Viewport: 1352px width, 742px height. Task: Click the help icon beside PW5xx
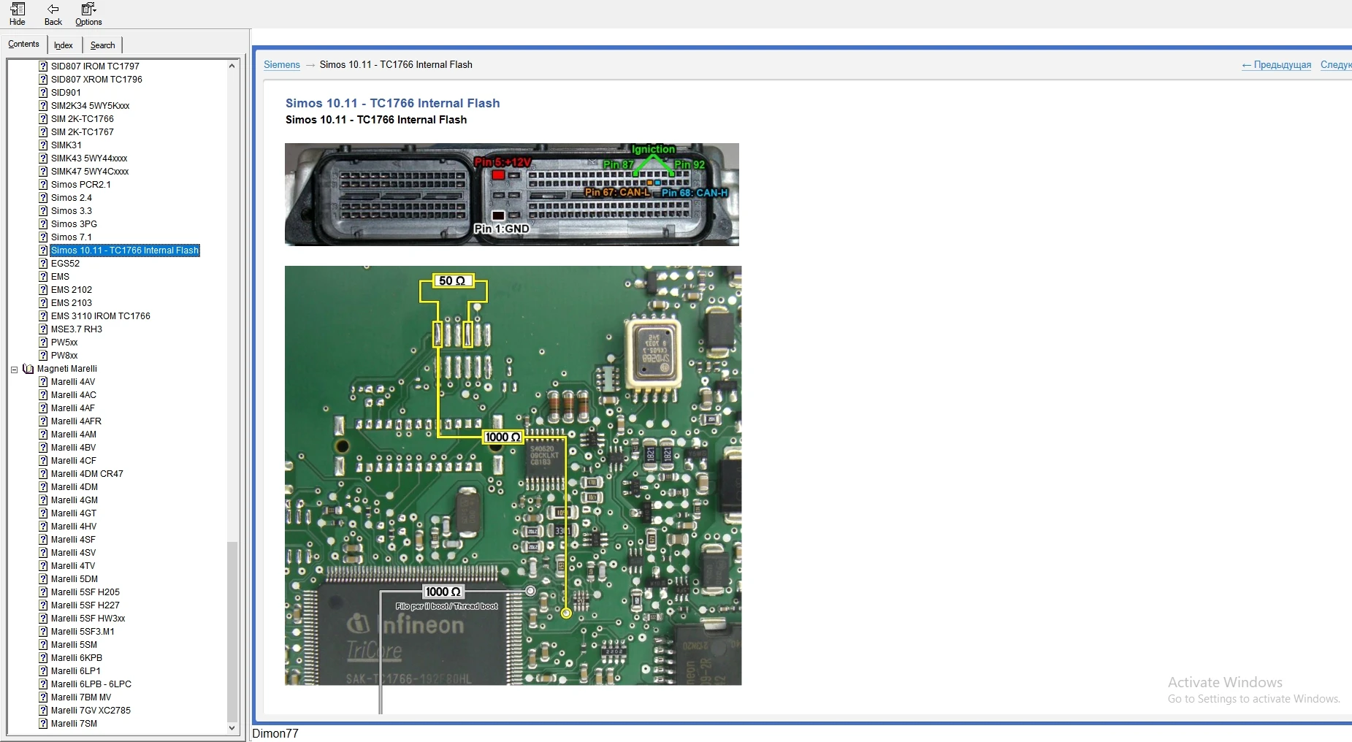click(43, 343)
